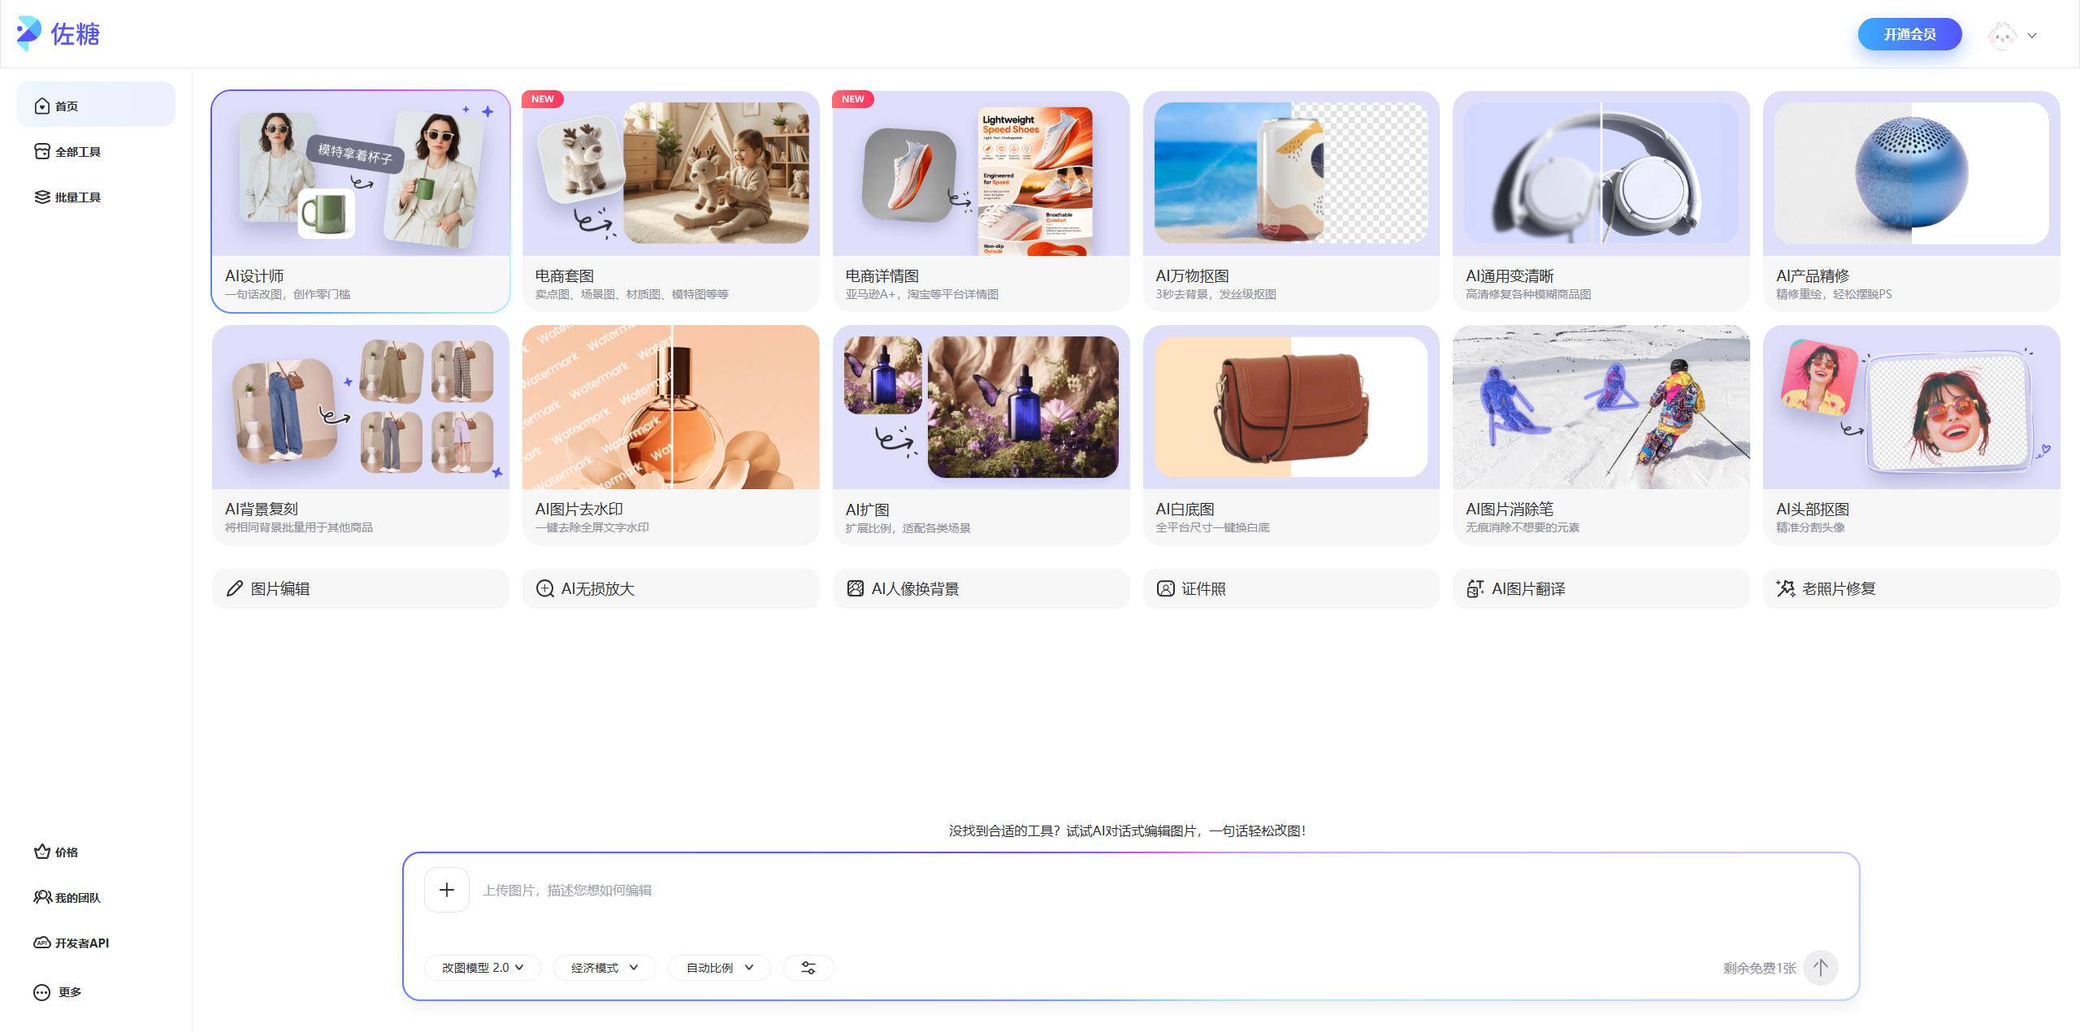Select 价格 in the sidebar menu
2080x1032 pixels.
[x=96, y=852]
